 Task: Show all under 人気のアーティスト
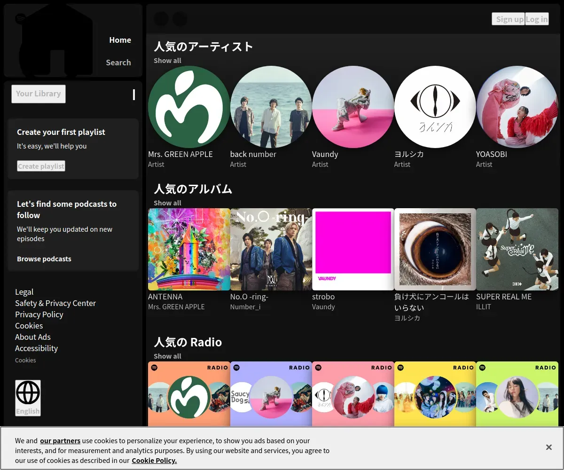(167, 61)
